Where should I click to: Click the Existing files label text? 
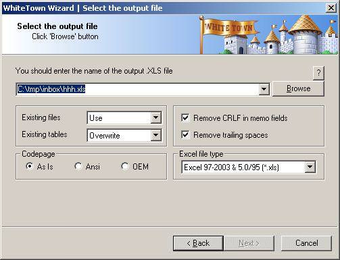click(x=41, y=118)
